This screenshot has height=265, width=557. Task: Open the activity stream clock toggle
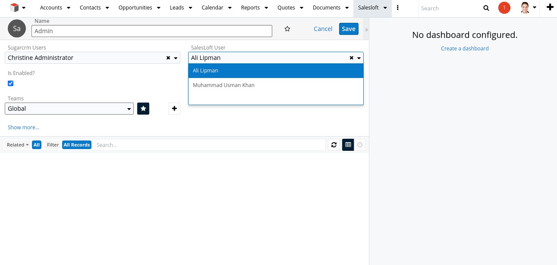[x=360, y=145]
